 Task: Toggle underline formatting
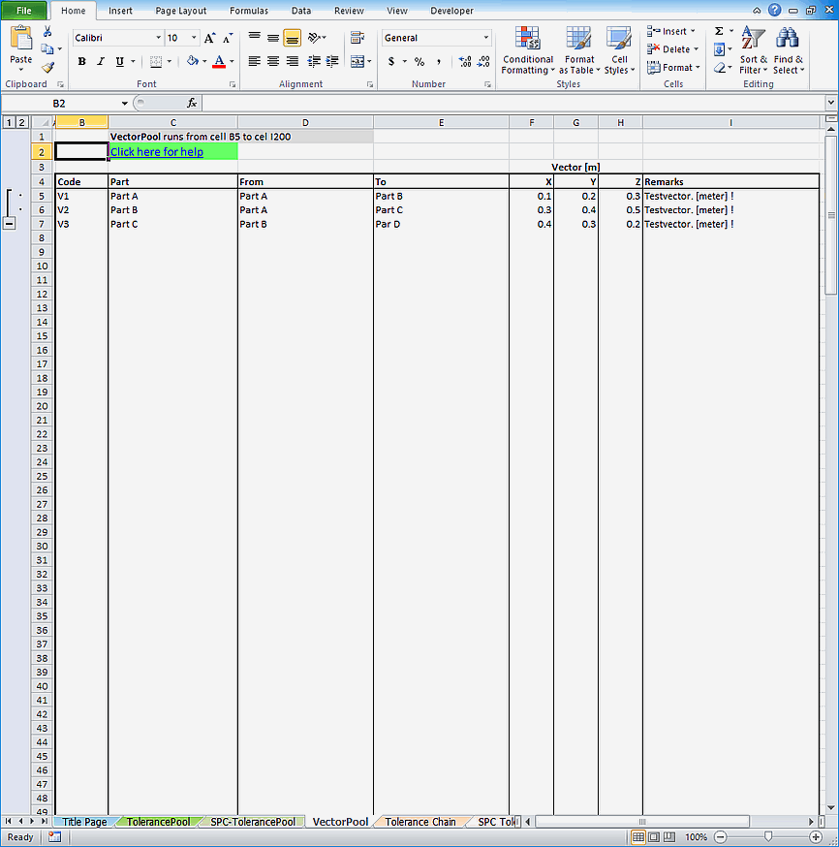(120, 62)
